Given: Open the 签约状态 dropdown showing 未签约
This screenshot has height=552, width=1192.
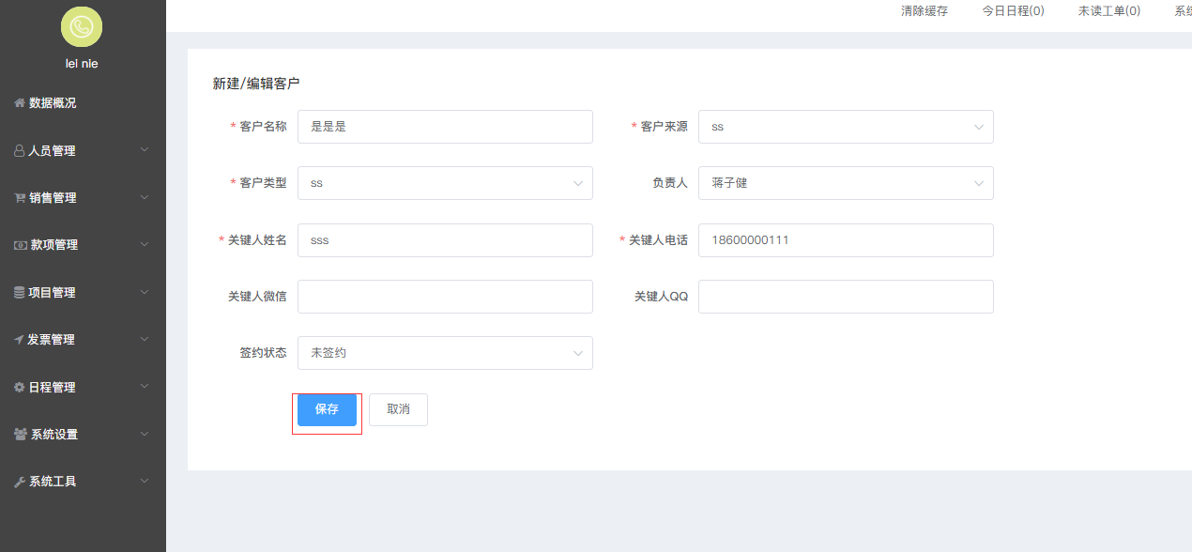Looking at the screenshot, I should point(445,353).
